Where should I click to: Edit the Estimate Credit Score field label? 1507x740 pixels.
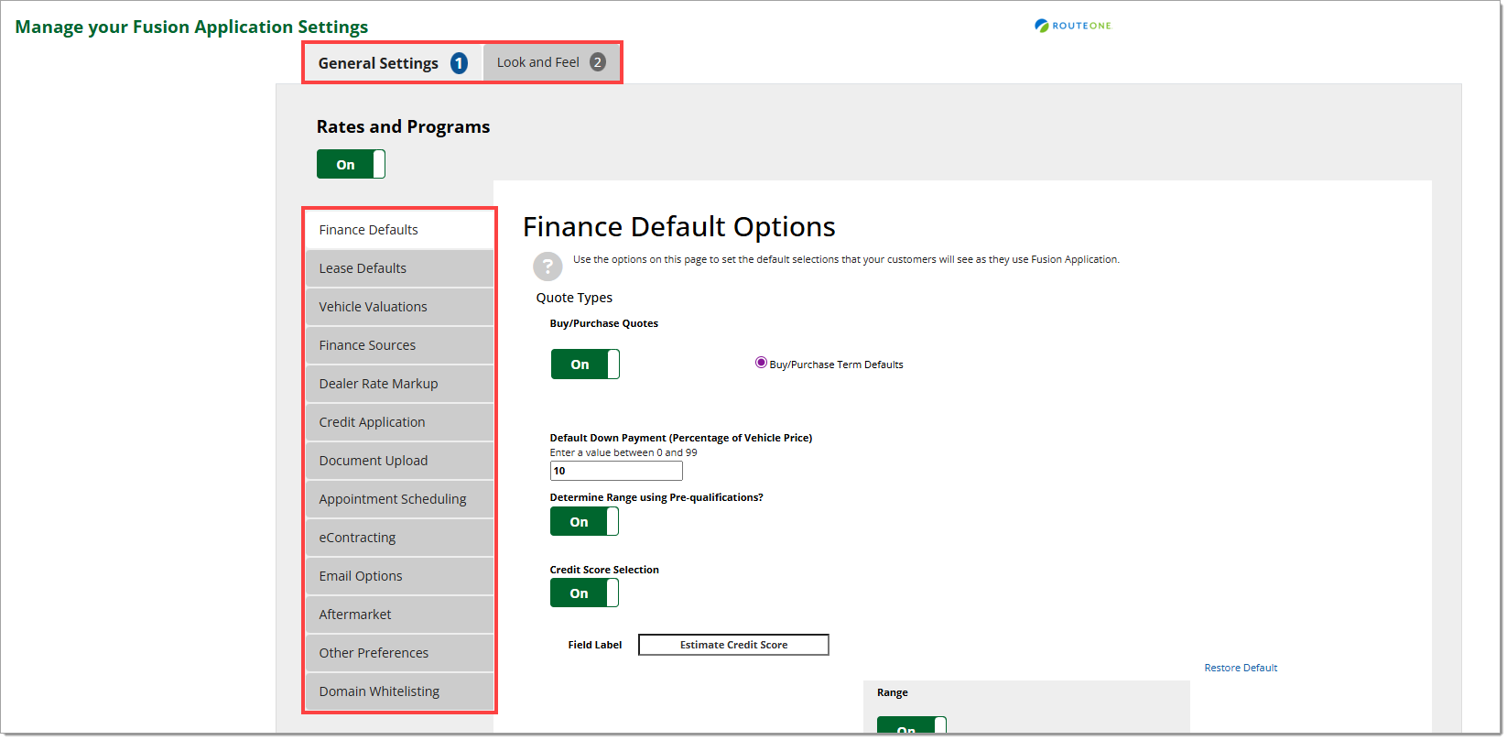tap(733, 645)
